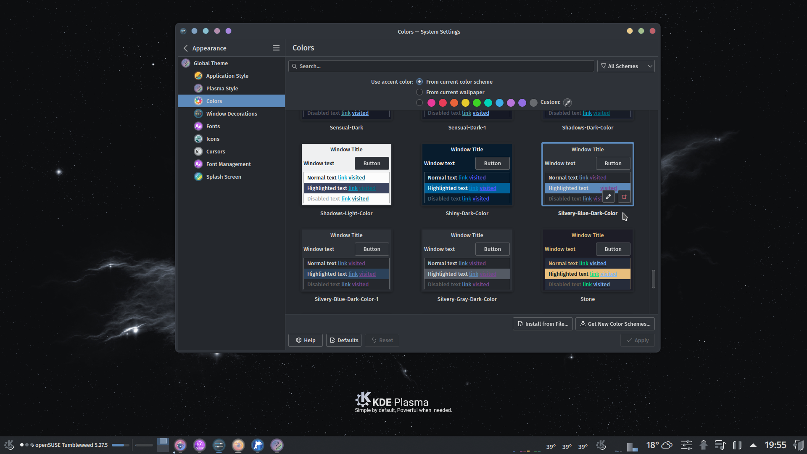This screenshot has height=454, width=807.
Task: Open the All Schemes filter dropdown
Action: click(x=626, y=66)
